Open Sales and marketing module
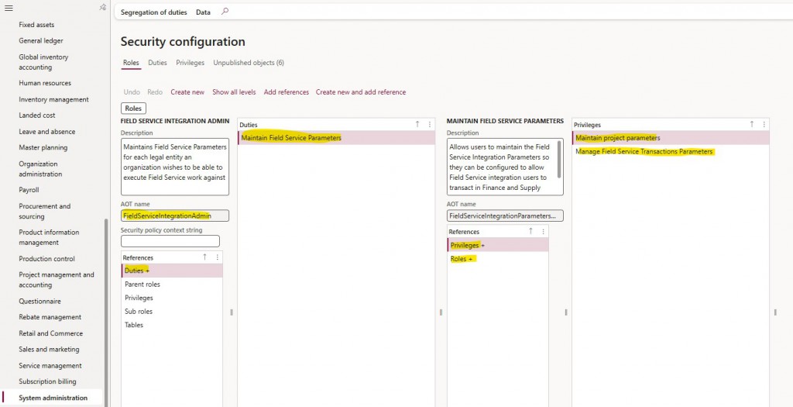This screenshot has height=407, width=793. (49, 350)
